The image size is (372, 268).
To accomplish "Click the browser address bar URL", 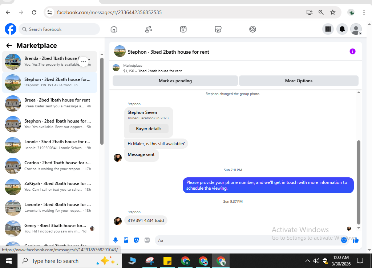I will 109,12.
